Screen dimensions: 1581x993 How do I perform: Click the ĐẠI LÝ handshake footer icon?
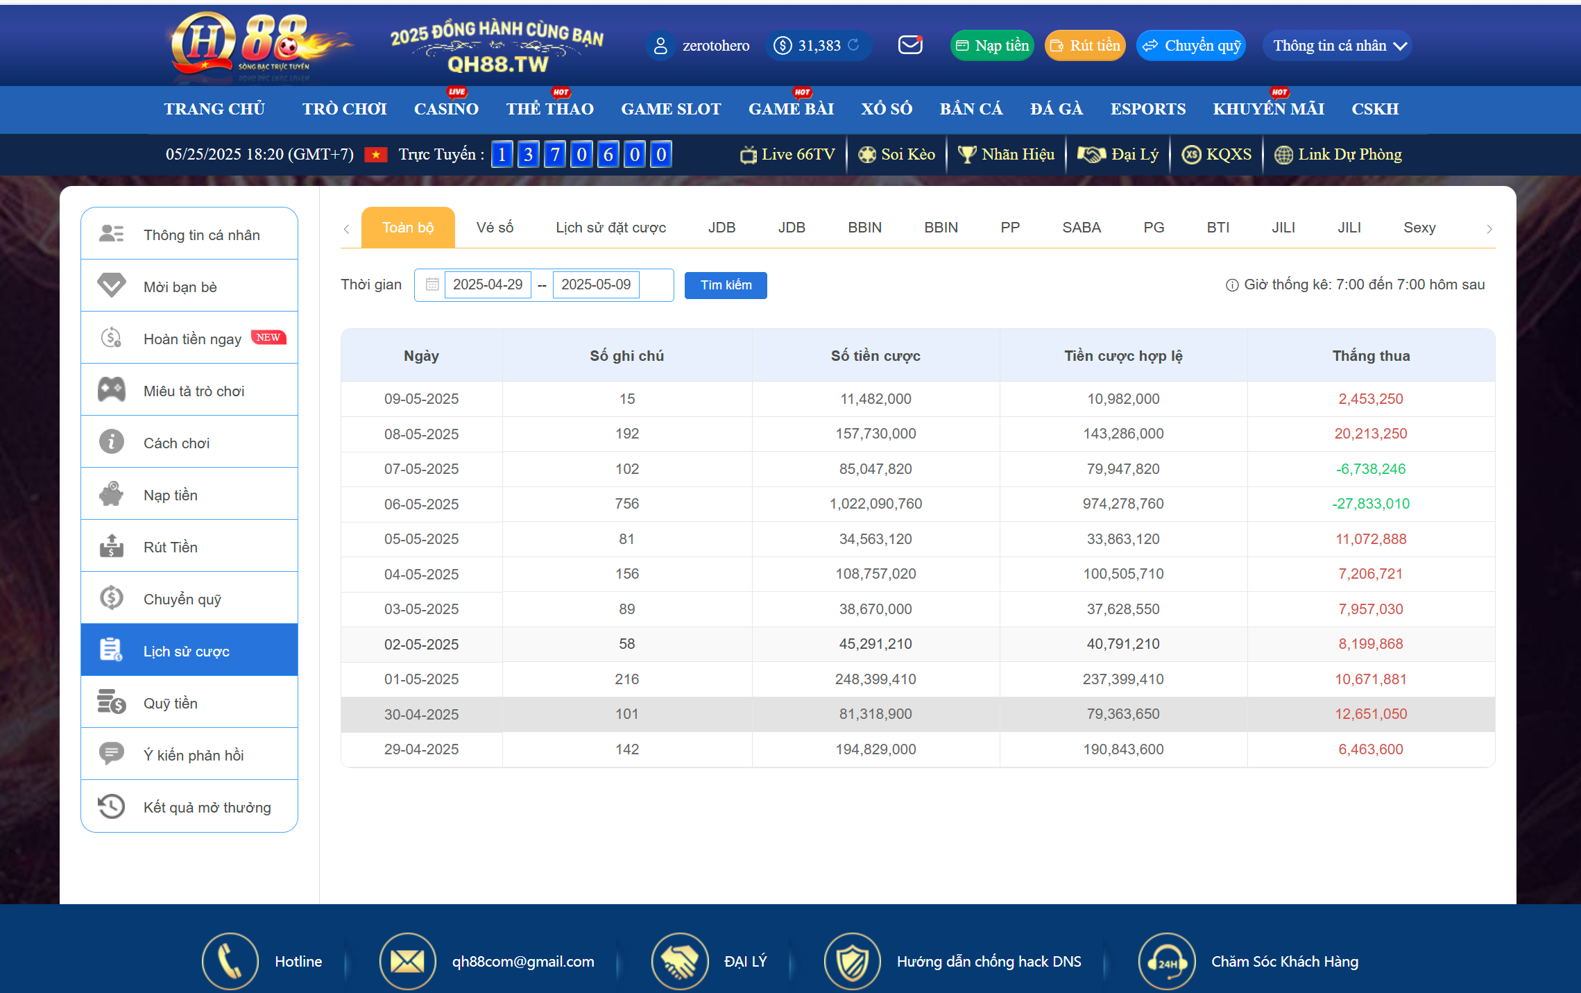coord(679,961)
